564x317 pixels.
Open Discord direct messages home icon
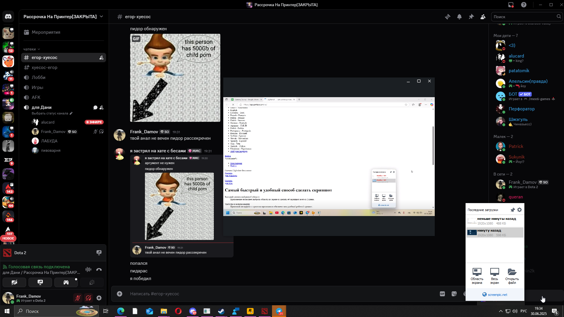pos(8,17)
